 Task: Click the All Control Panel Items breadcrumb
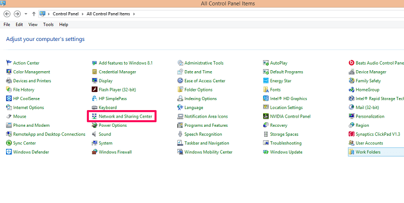coord(108,14)
